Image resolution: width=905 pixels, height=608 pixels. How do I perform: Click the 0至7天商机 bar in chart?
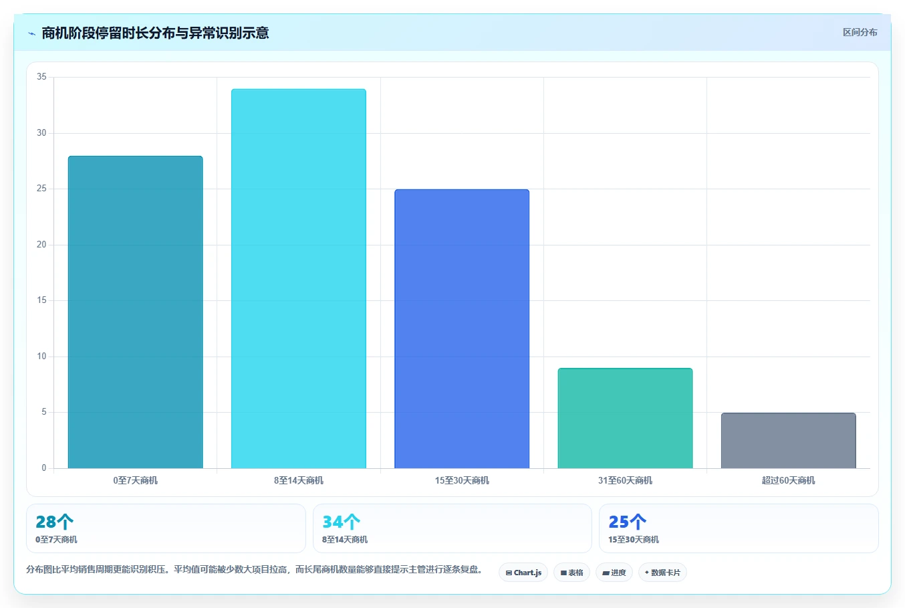click(x=135, y=312)
